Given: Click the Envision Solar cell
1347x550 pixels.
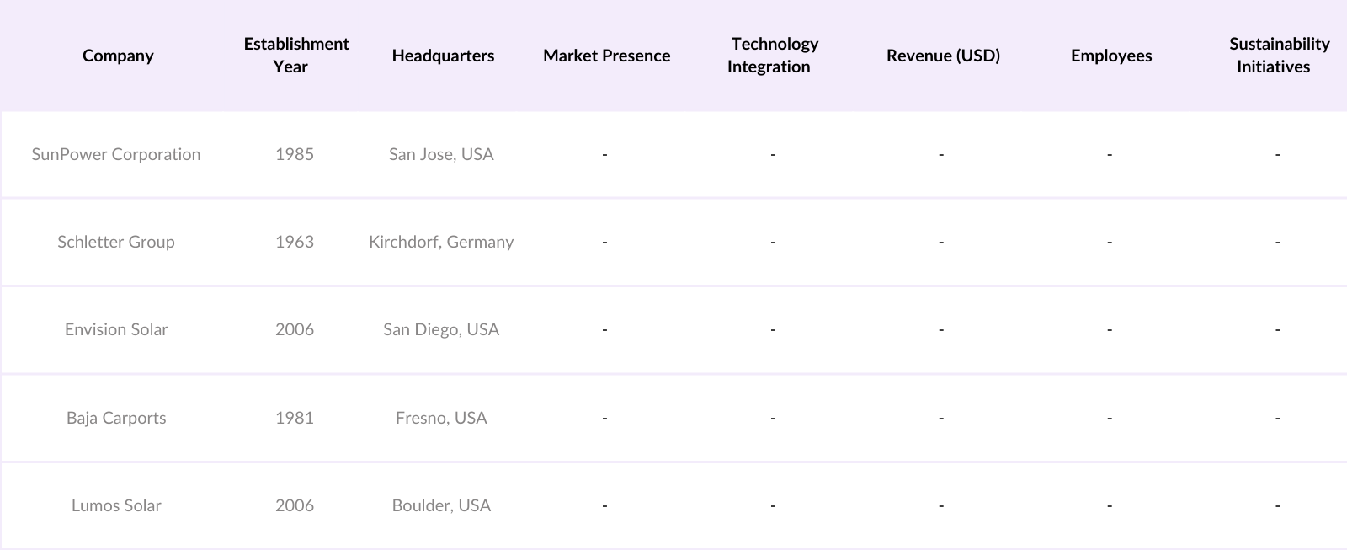Looking at the screenshot, I should coord(116,329).
